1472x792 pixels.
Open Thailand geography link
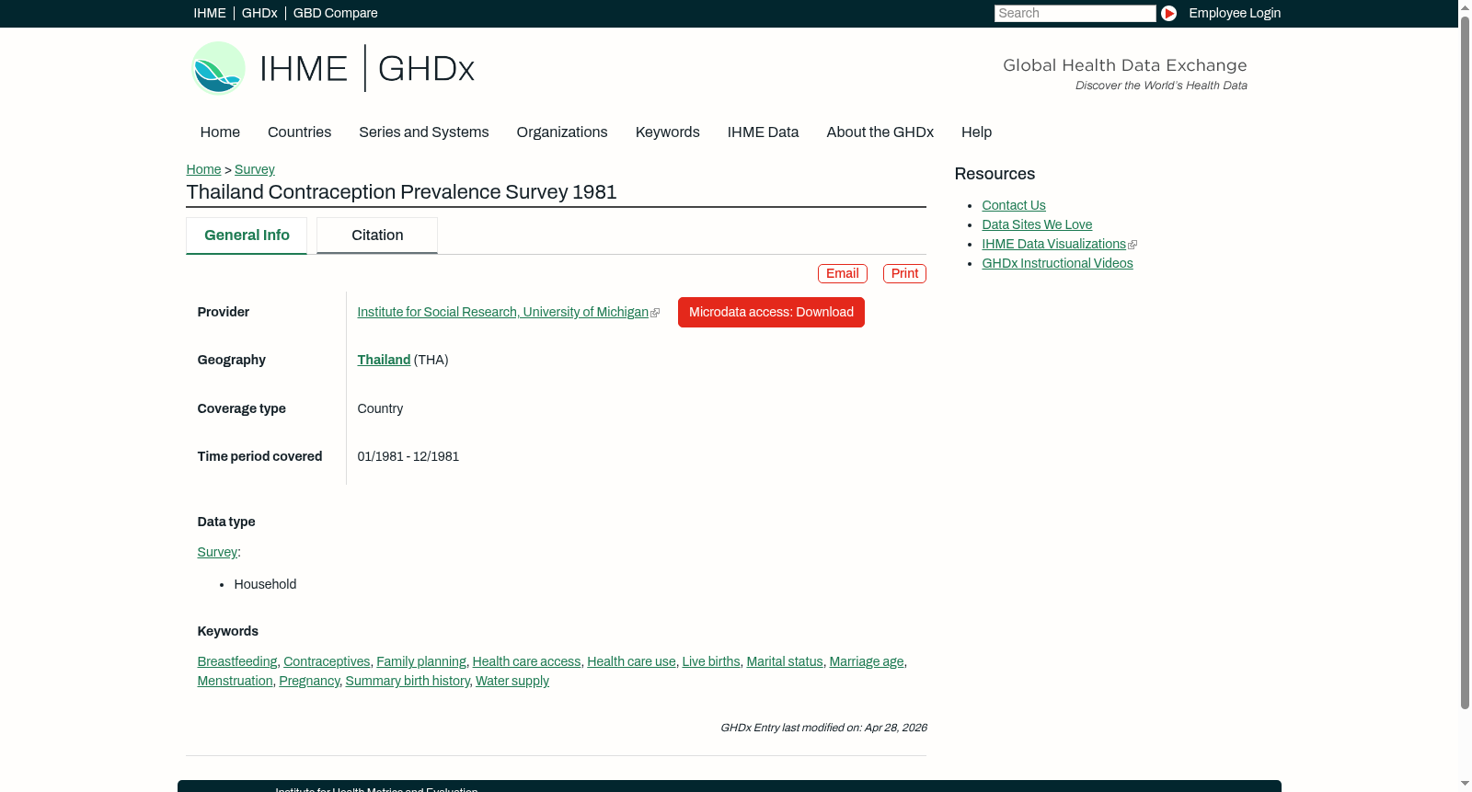pos(384,360)
